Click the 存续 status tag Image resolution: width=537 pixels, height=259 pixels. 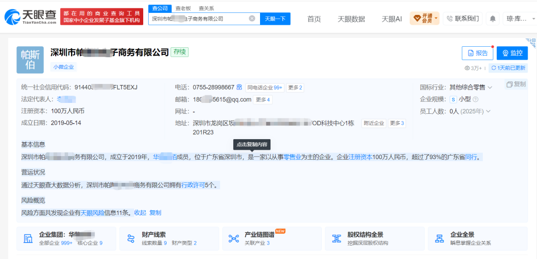pyautogui.click(x=179, y=52)
